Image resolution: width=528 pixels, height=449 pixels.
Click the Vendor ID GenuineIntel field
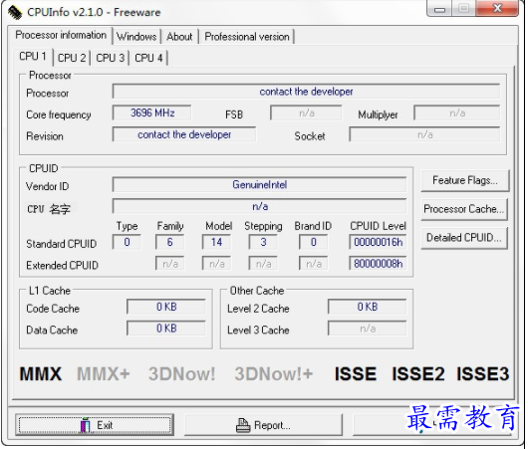click(x=259, y=184)
